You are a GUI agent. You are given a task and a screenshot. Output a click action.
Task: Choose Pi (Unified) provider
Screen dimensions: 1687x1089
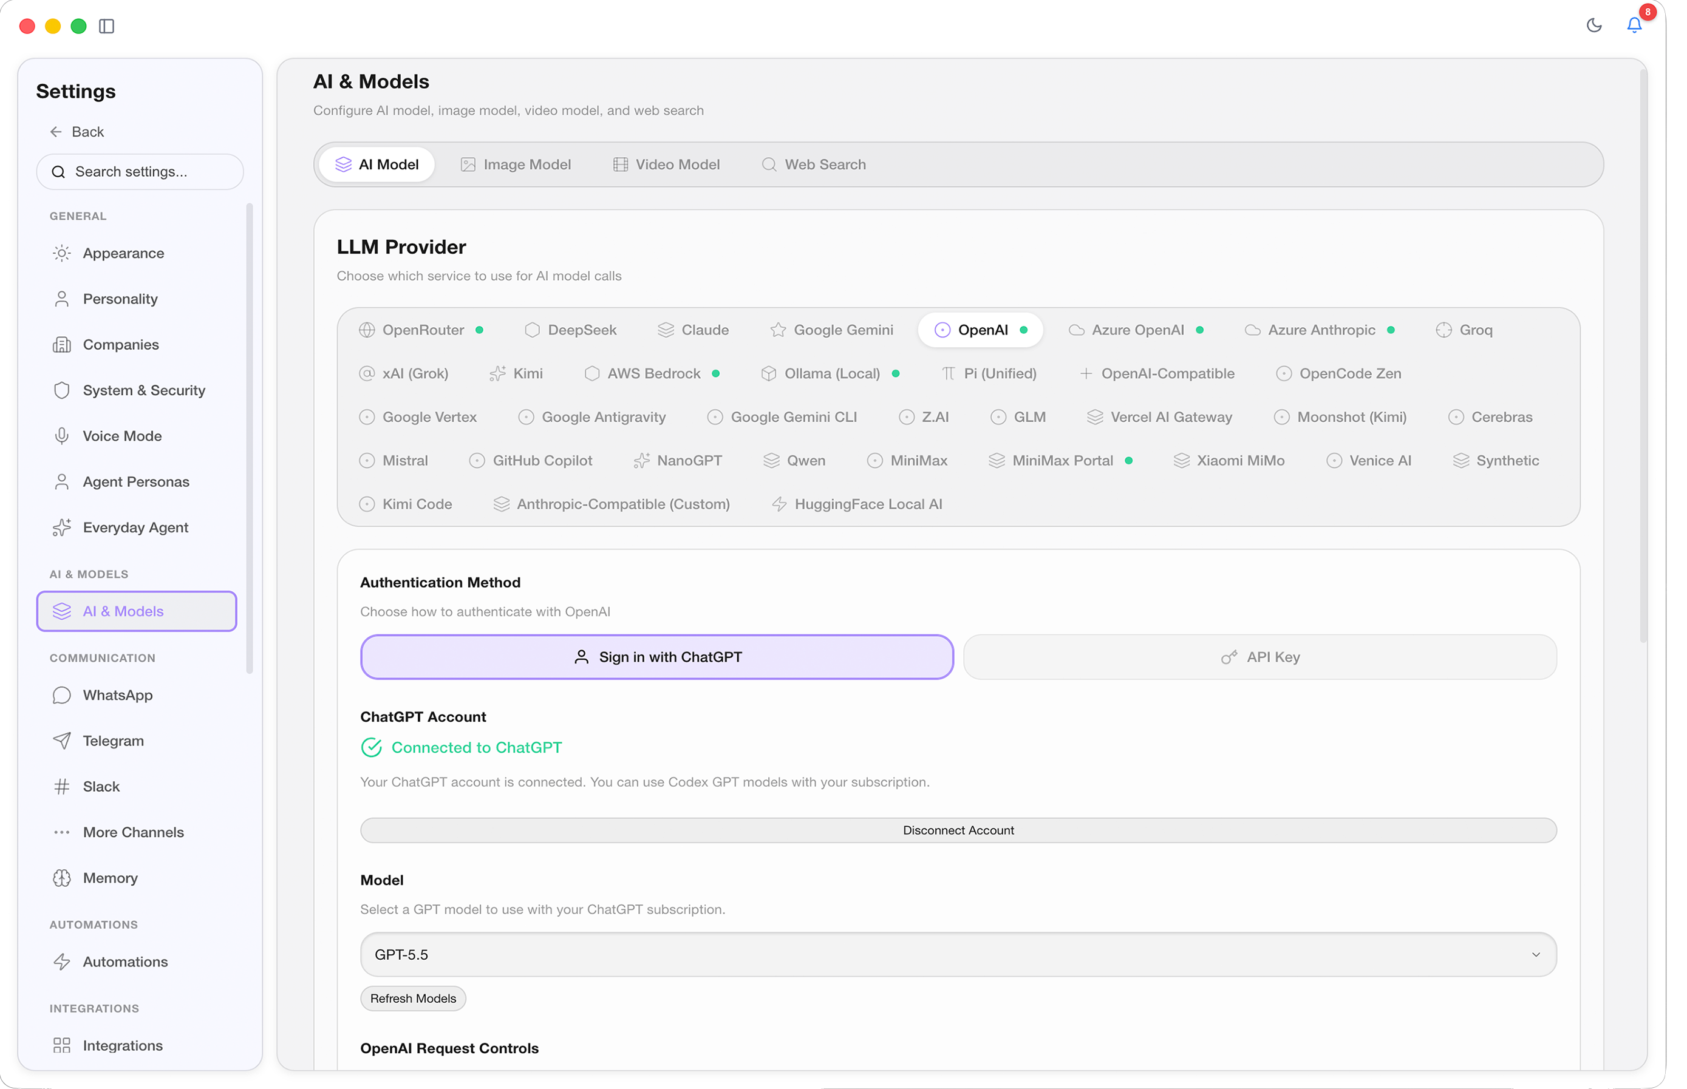click(989, 373)
